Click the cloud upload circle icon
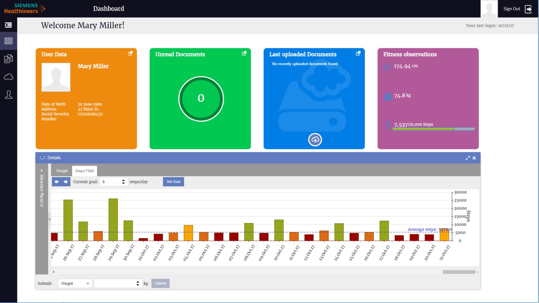 pyautogui.click(x=315, y=140)
